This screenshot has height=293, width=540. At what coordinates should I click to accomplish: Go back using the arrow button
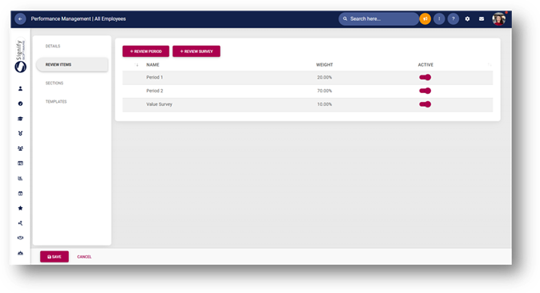20,19
